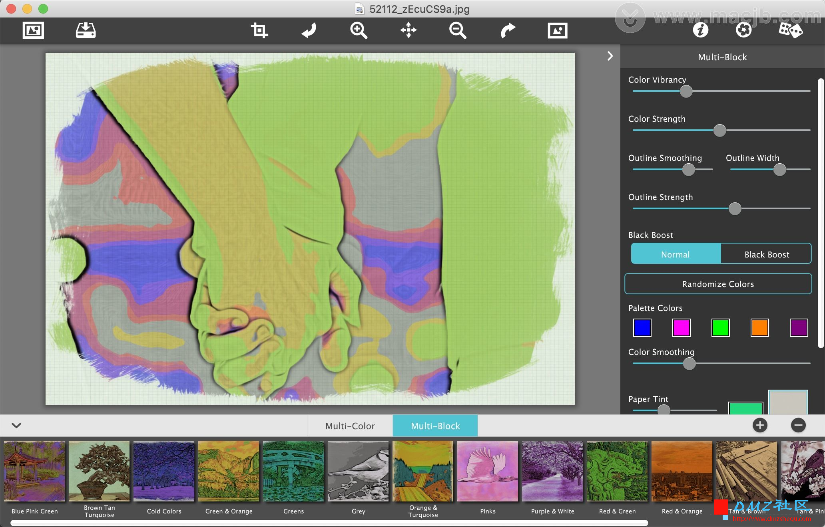Click the green window zoom button
The width and height of the screenshot is (825, 527).
pyautogui.click(x=43, y=9)
